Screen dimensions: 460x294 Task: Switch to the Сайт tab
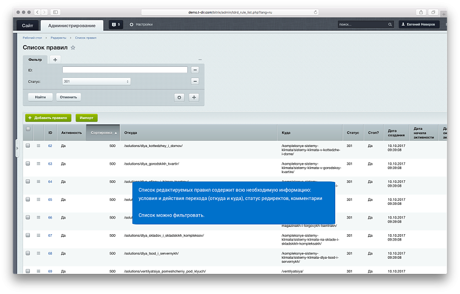[x=27, y=25]
